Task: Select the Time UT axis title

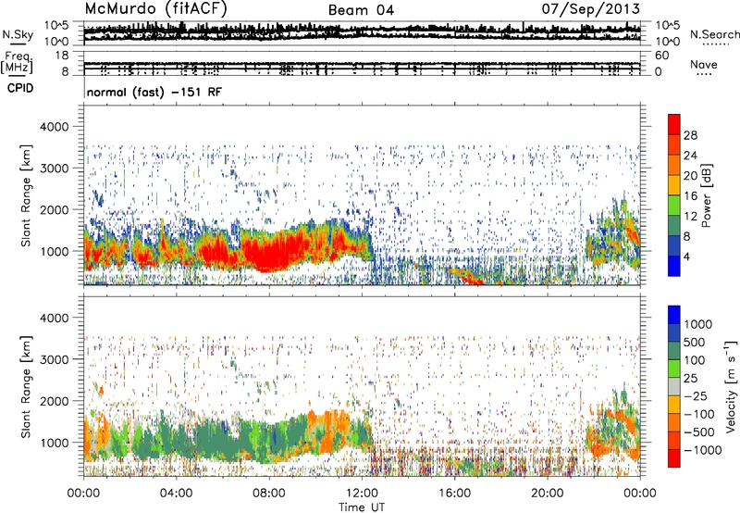Action: (x=362, y=507)
